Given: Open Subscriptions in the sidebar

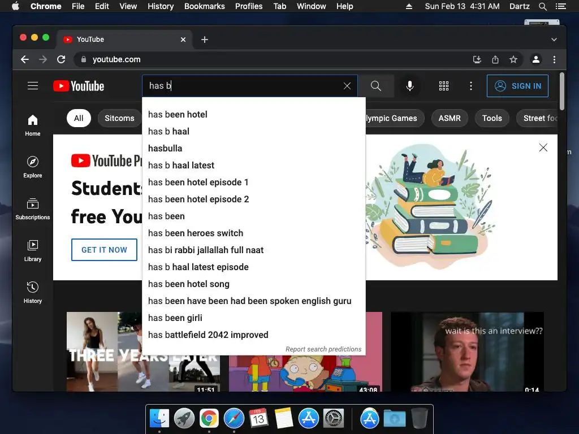Looking at the screenshot, I should pyautogui.click(x=32, y=209).
